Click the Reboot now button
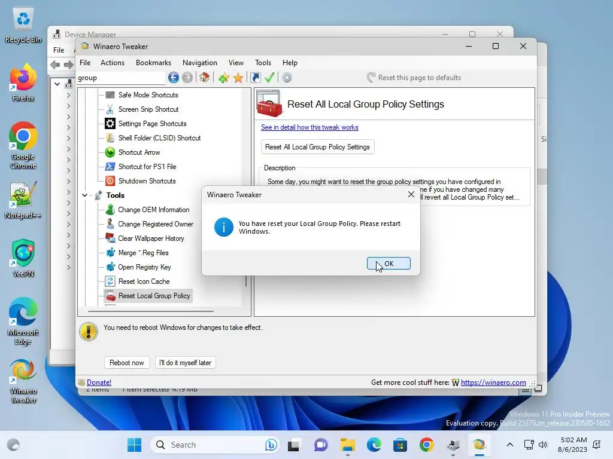Viewport: 613px width, 459px height. 127,363
